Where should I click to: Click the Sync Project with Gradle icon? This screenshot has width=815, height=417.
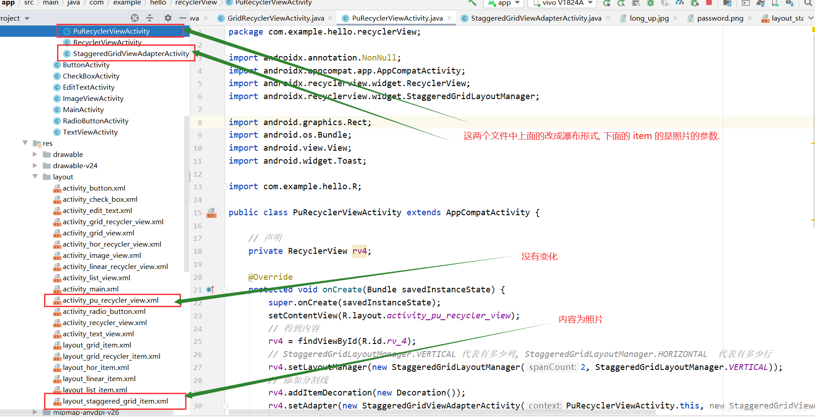tap(760, 3)
